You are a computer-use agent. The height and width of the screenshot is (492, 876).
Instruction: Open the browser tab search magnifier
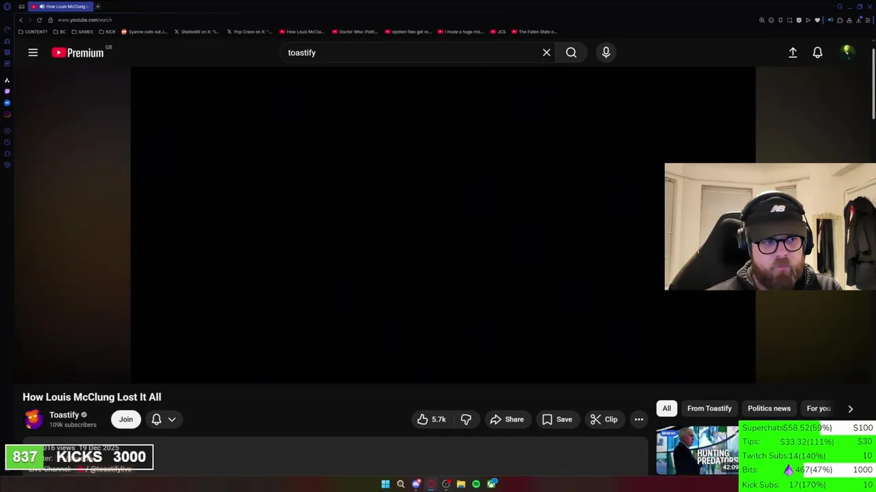tap(840, 6)
